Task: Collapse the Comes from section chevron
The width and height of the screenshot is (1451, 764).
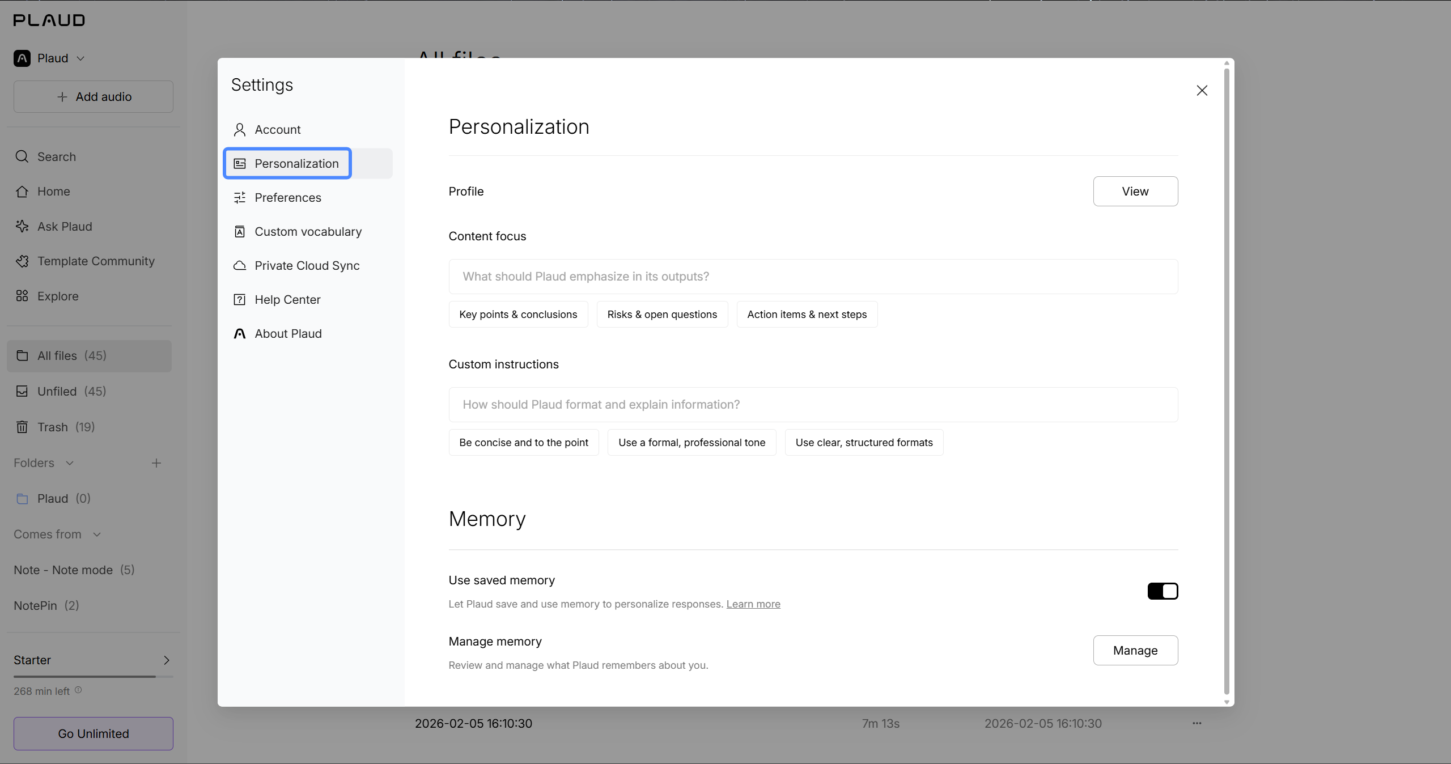Action: pyautogui.click(x=97, y=534)
